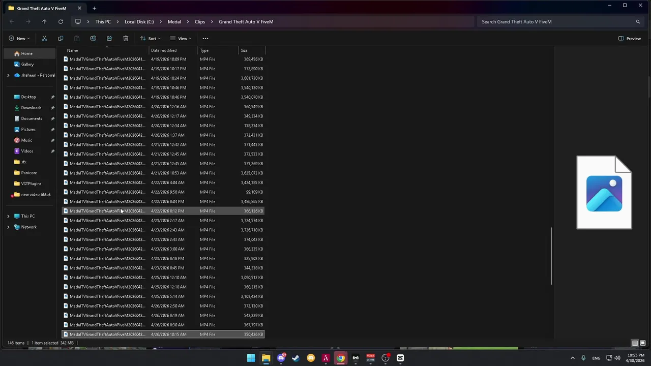Expand the chevron after This PC in breadcrumb
This screenshot has width=651, height=366.
[x=117, y=21]
